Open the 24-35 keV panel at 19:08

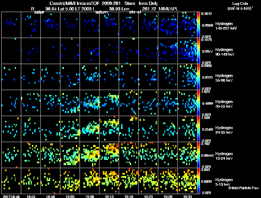[x=89, y=129]
